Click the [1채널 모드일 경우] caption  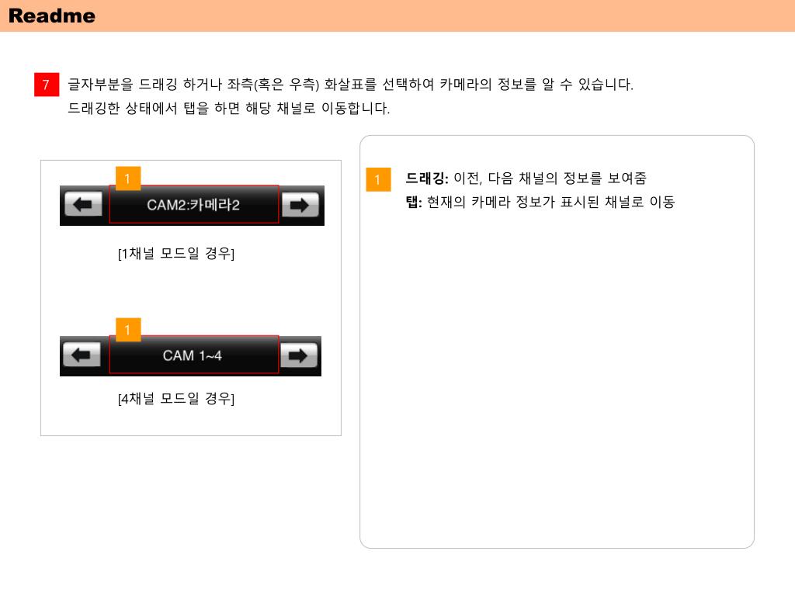pos(176,254)
